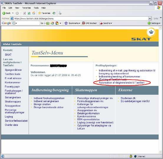The image size is (163, 159).
Task: Open the Studielaan.dk external link
Action: 128,98
